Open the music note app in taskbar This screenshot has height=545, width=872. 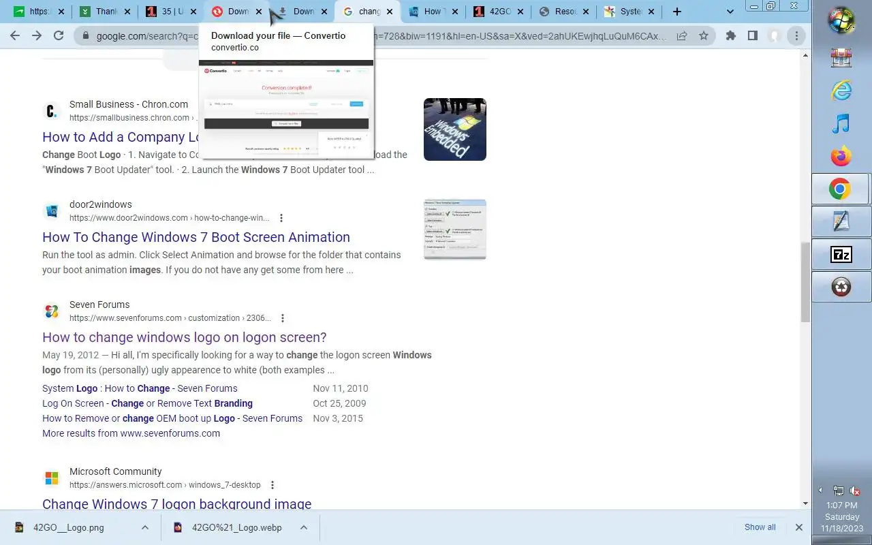[841, 123]
